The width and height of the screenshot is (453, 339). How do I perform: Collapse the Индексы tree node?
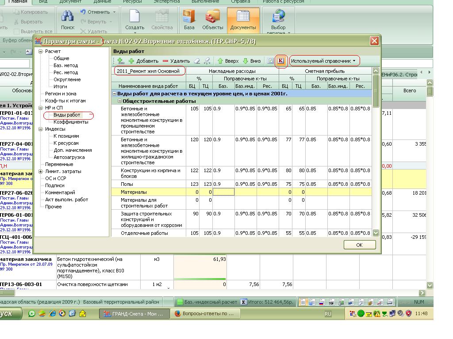(41, 129)
